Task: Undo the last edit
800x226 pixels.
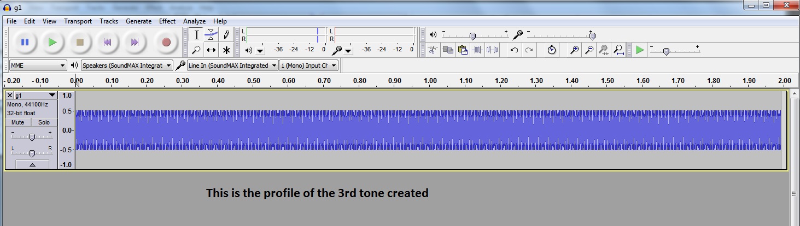Action: pos(514,50)
